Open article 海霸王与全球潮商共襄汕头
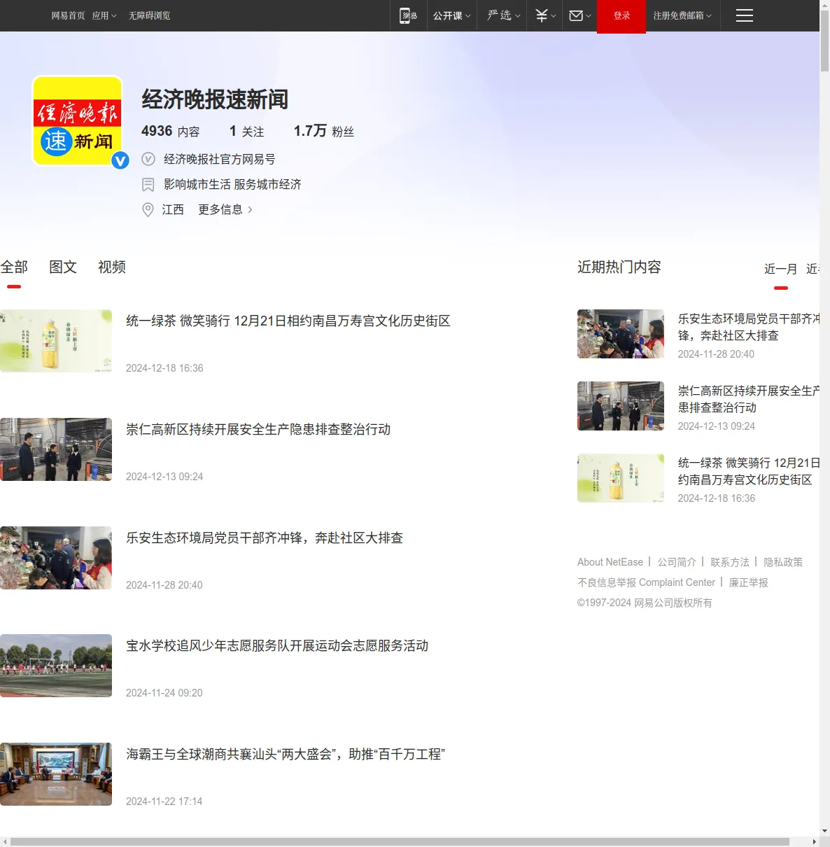 point(286,754)
